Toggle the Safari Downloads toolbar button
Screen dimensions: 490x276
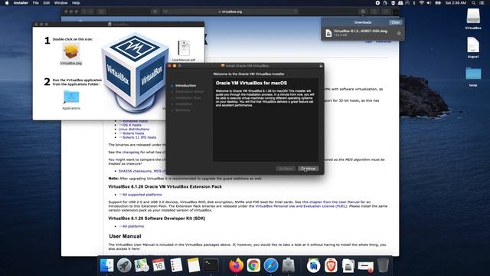coord(363,11)
